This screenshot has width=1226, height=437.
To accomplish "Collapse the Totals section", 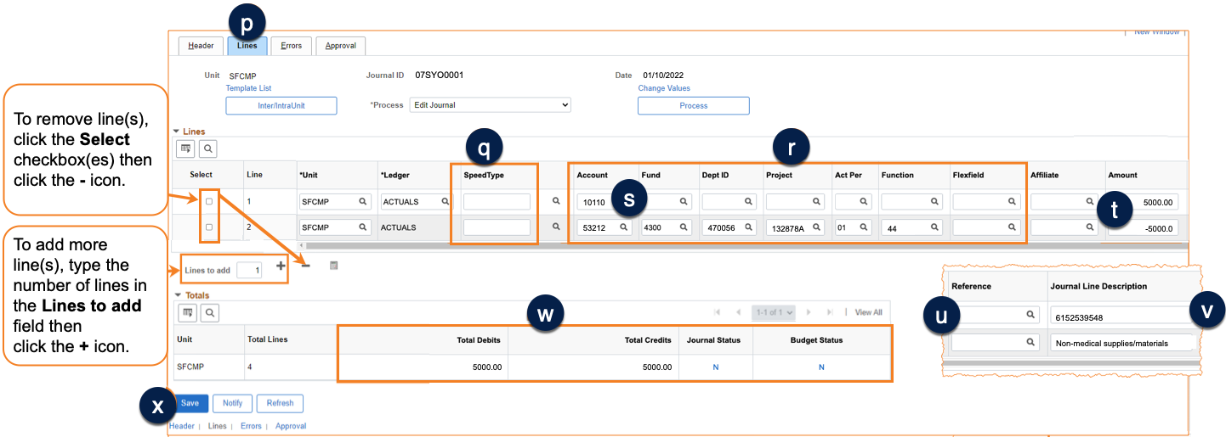I will coord(177,295).
